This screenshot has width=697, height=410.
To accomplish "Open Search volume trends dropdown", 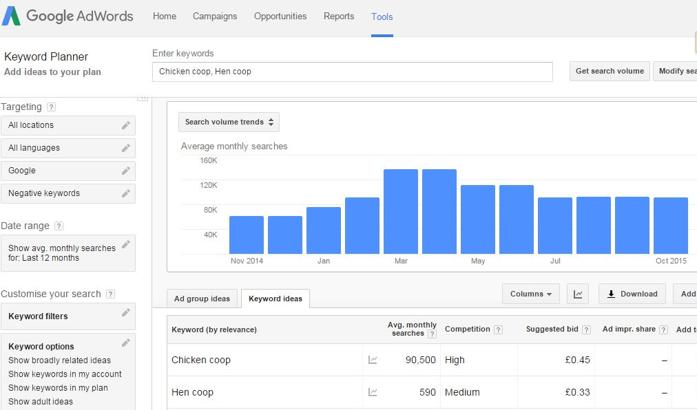I will [229, 122].
